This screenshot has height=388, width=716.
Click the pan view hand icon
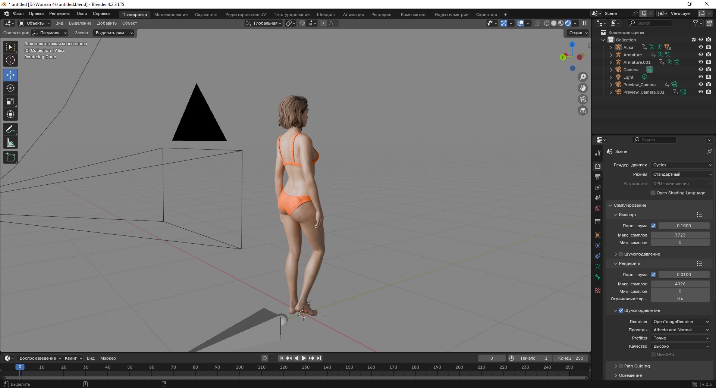(x=582, y=88)
